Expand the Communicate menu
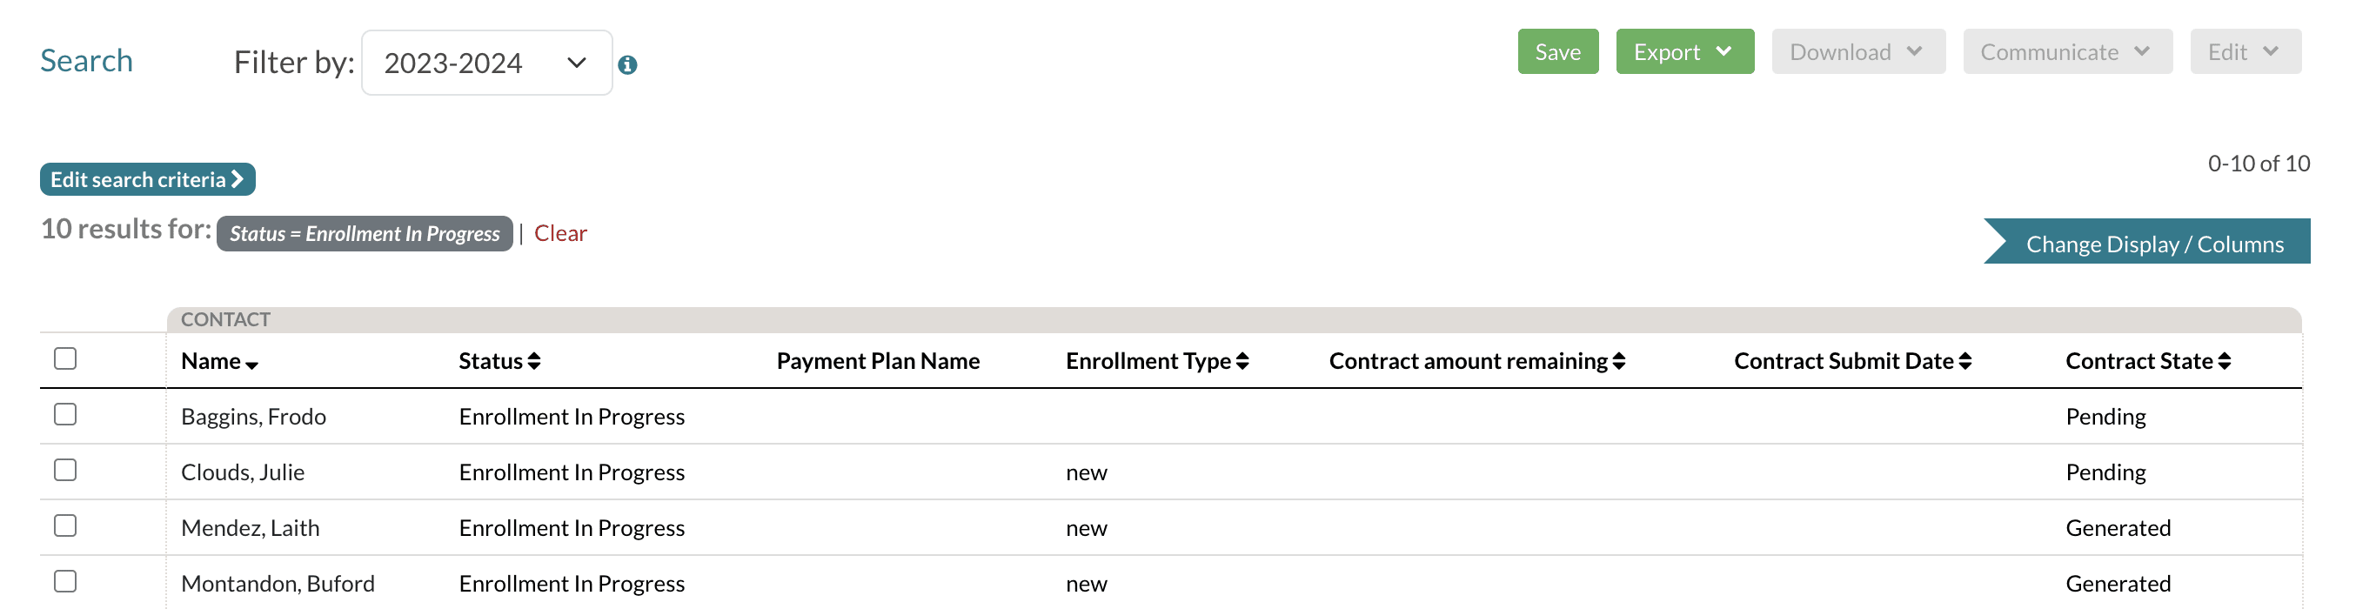 click(2066, 52)
